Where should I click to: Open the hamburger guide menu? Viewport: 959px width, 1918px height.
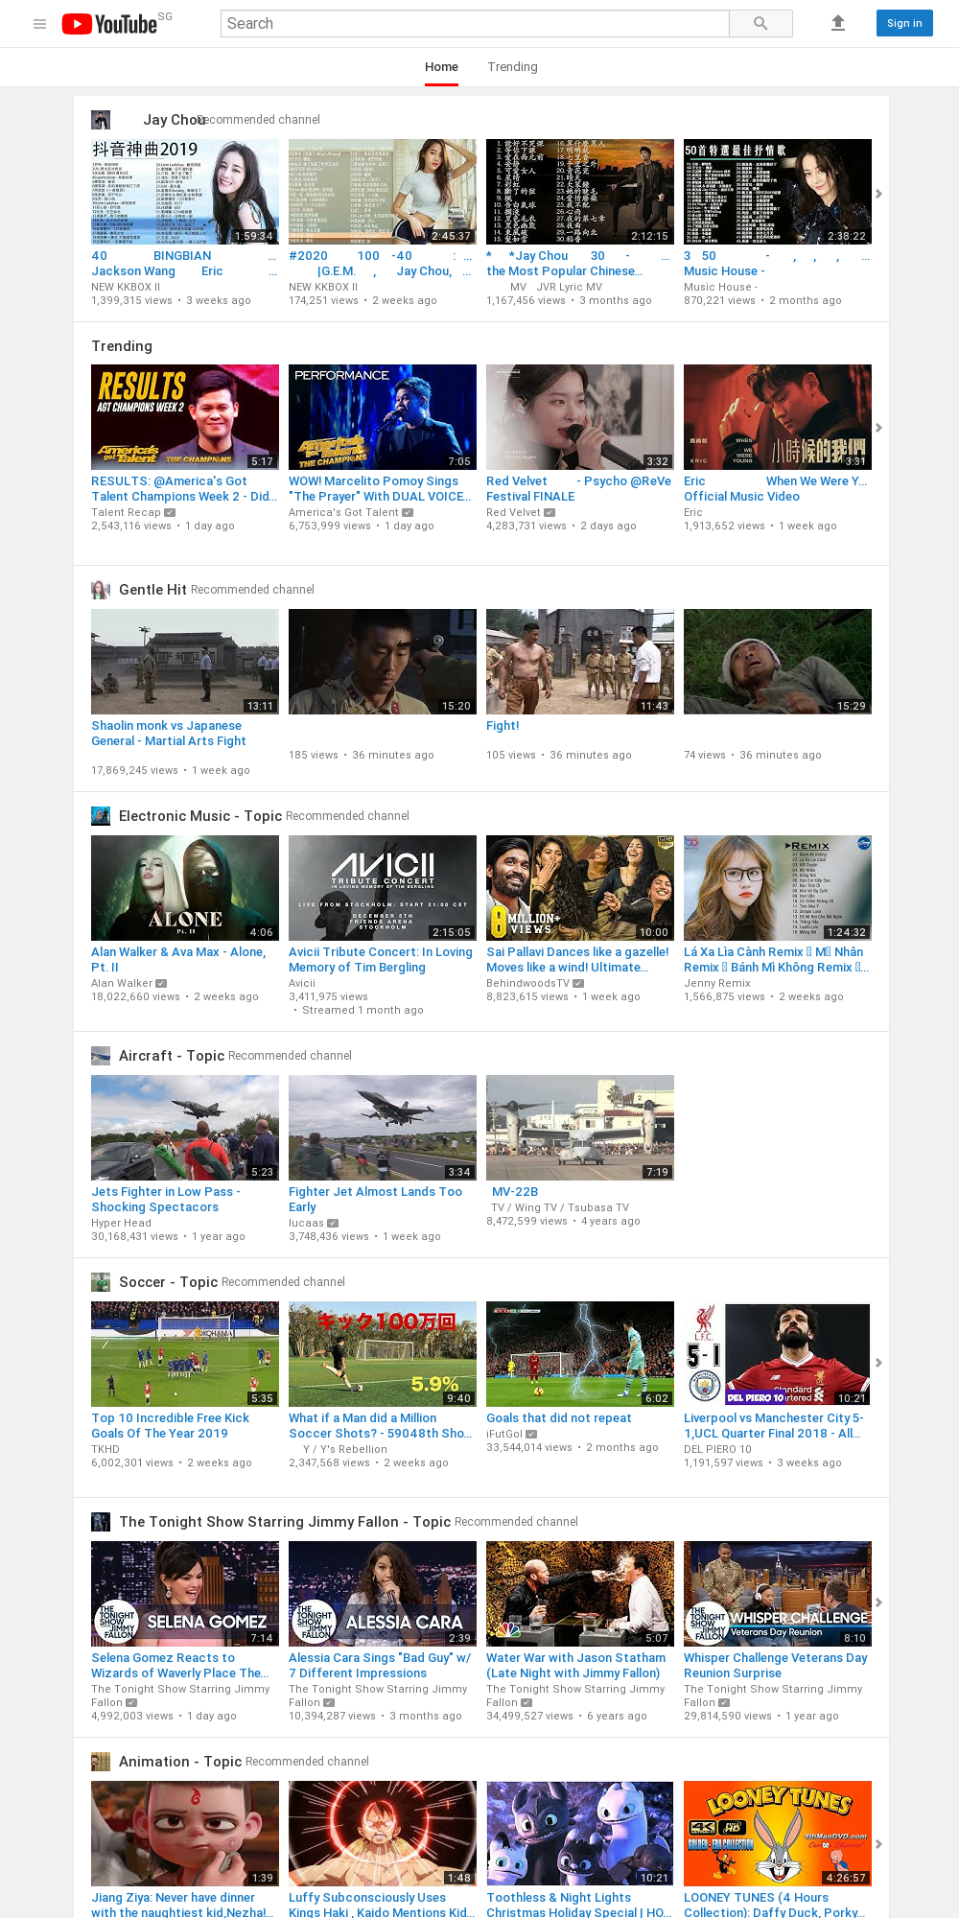(x=40, y=24)
